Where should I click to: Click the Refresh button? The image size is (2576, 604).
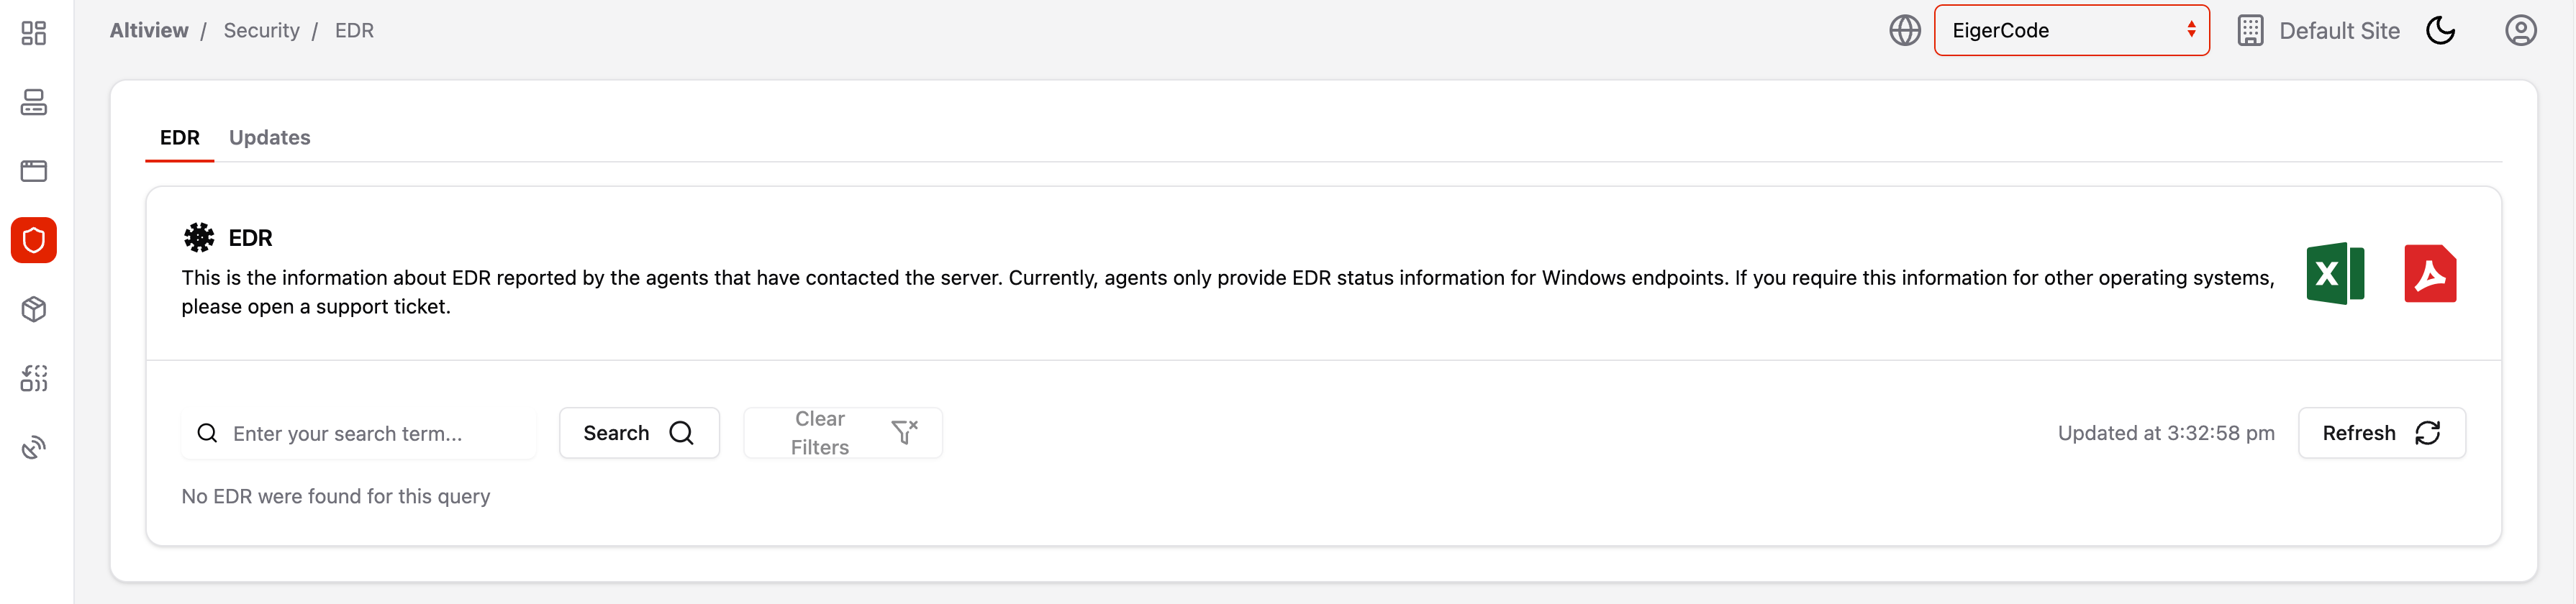(x=2381, y=433)
